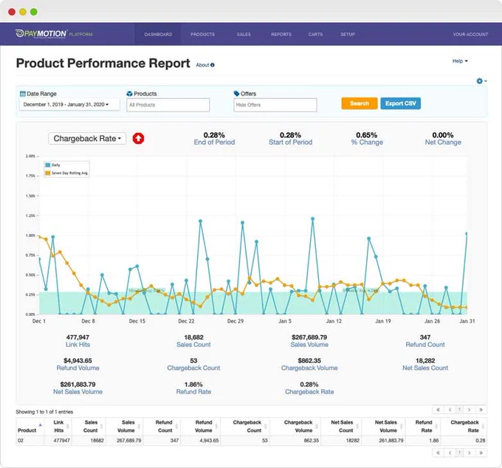502x468 pixels.
Task: Open the Sales navigation tab
Action: pos(244,34)
